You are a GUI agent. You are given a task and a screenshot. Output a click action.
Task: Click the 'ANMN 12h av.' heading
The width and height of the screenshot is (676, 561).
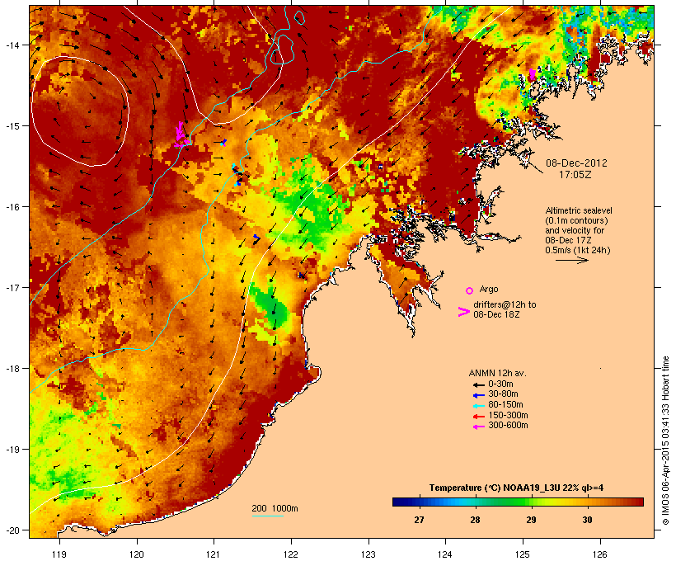tap(497, 373)
